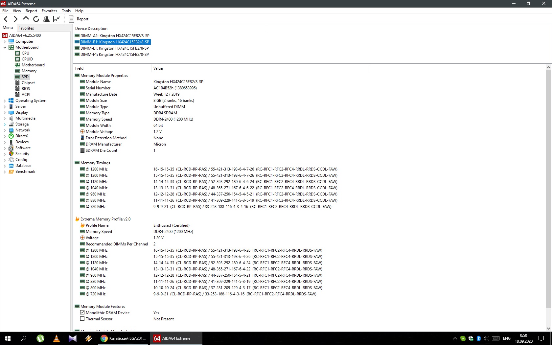The image size is (552, 345).
Task: Click the AIDA64 v6.25.5400 root icon
Action: [5, 35]
